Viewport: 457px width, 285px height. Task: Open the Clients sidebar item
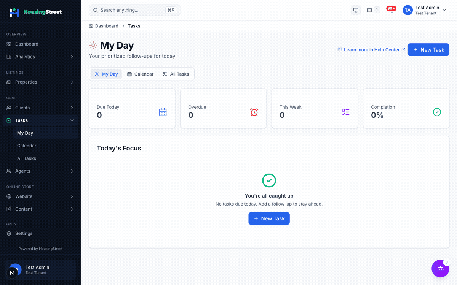click(x=40, y=108)
